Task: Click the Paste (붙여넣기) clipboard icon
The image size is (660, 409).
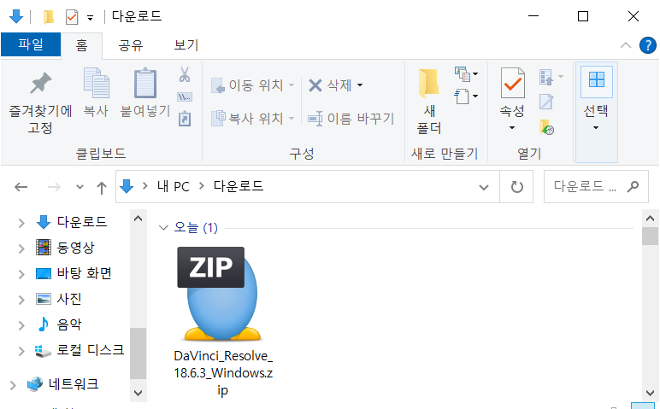Action: [145, 82]
